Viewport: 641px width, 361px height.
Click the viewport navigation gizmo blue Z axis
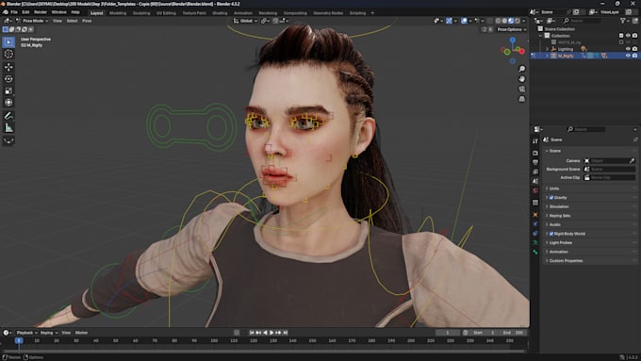click(x=513, y=40)
